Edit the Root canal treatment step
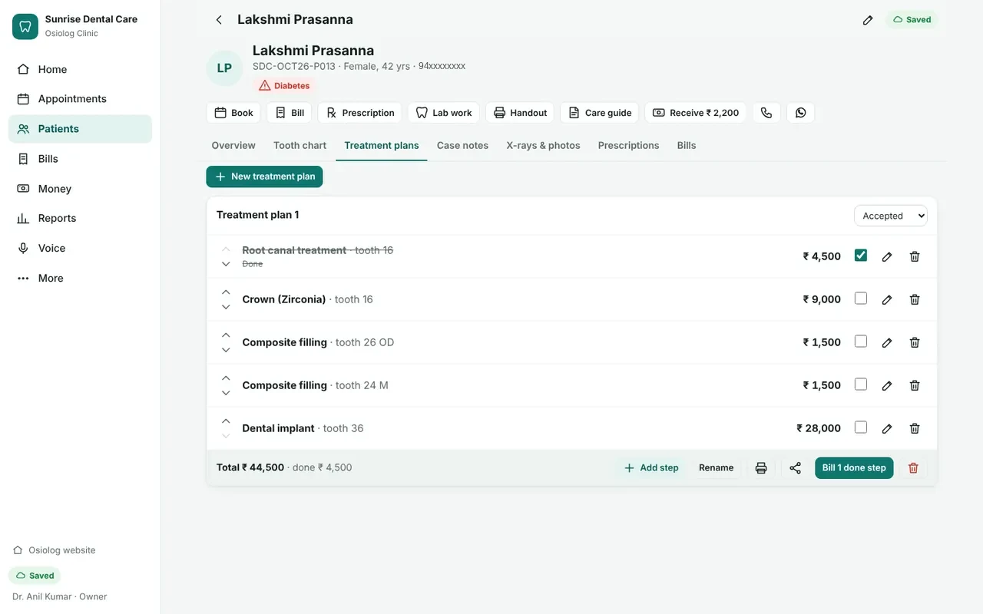 (887, 257)
